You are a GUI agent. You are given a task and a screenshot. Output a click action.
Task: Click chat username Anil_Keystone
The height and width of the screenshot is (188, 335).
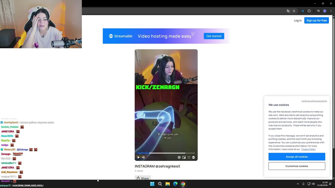point(9,172)
